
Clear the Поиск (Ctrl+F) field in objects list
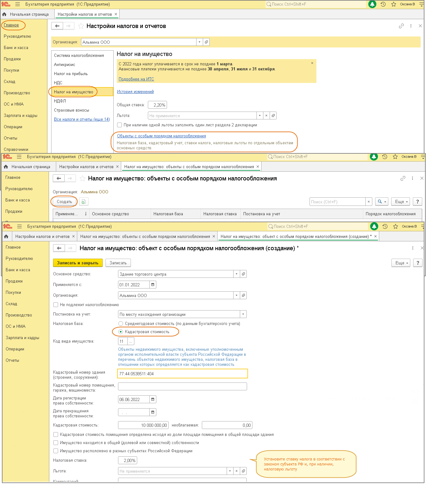pos(369,202)
